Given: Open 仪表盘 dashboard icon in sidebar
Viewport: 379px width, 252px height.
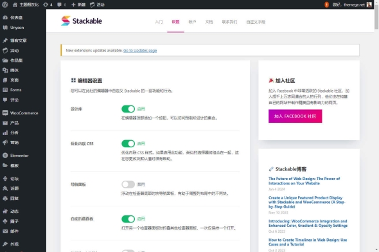Looking at the screenshot, I should pyautogui.click(x=5, y=17).
